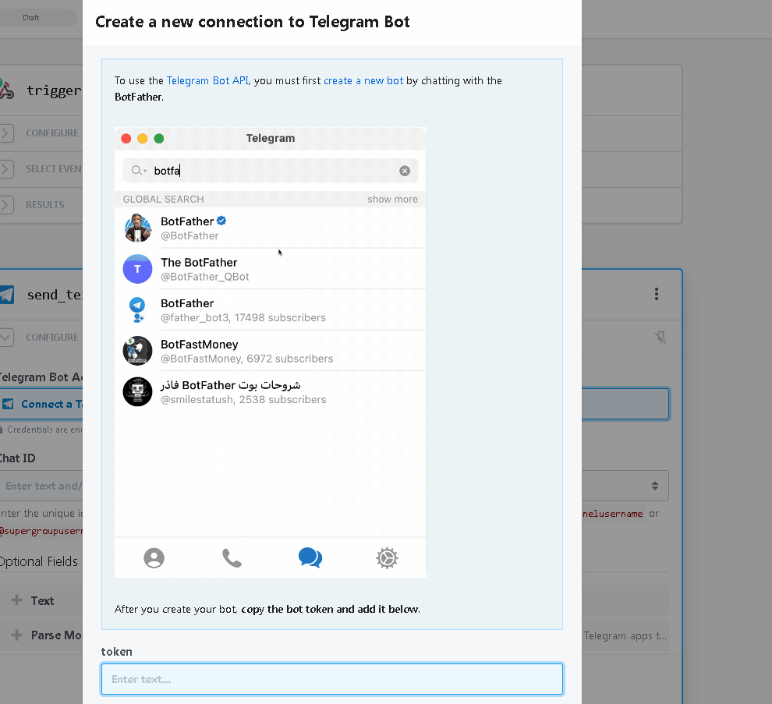
Task: Click the botfa search field in Telegram
Action: [x=271, y=171]
